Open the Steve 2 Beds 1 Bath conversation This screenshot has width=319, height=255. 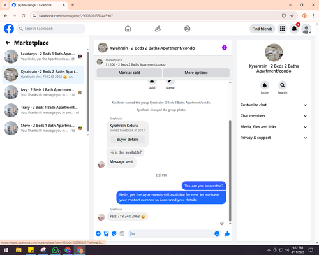(43, 128)
